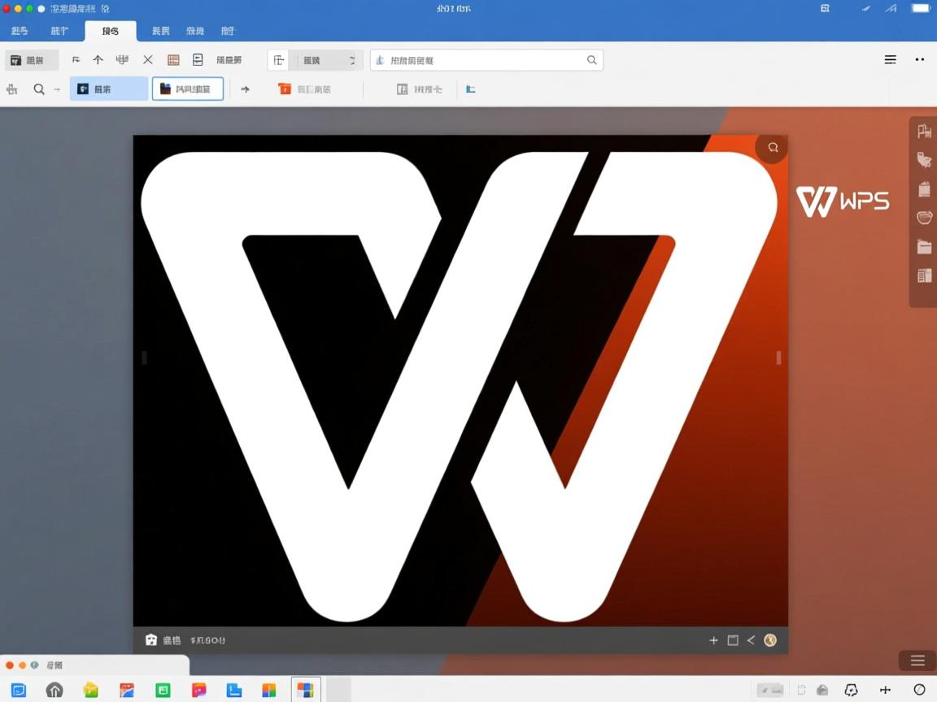The width and height of the screenshot is (937, 702).
Task: Click the orange presentation icon in second toolbar
Action: (x=284, y=89)
